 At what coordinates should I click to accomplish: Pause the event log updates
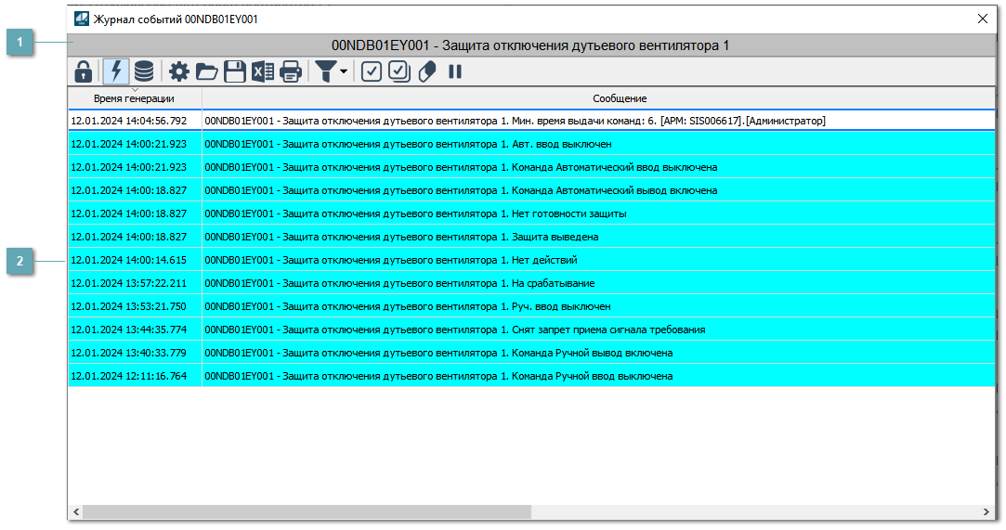click(455, 71)
